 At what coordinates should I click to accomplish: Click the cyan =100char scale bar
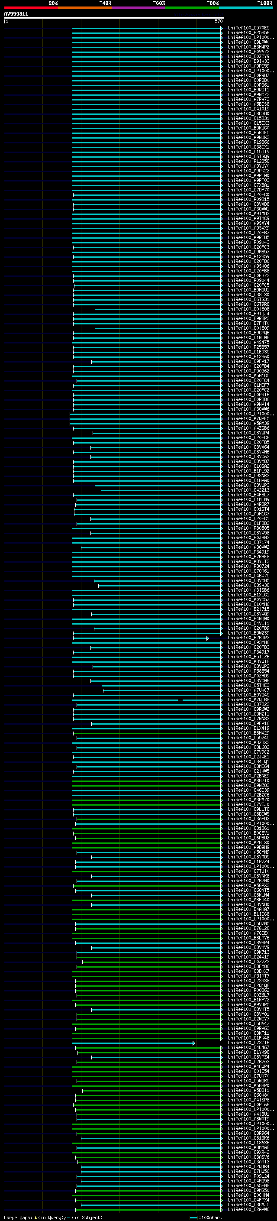point(193,1217)
